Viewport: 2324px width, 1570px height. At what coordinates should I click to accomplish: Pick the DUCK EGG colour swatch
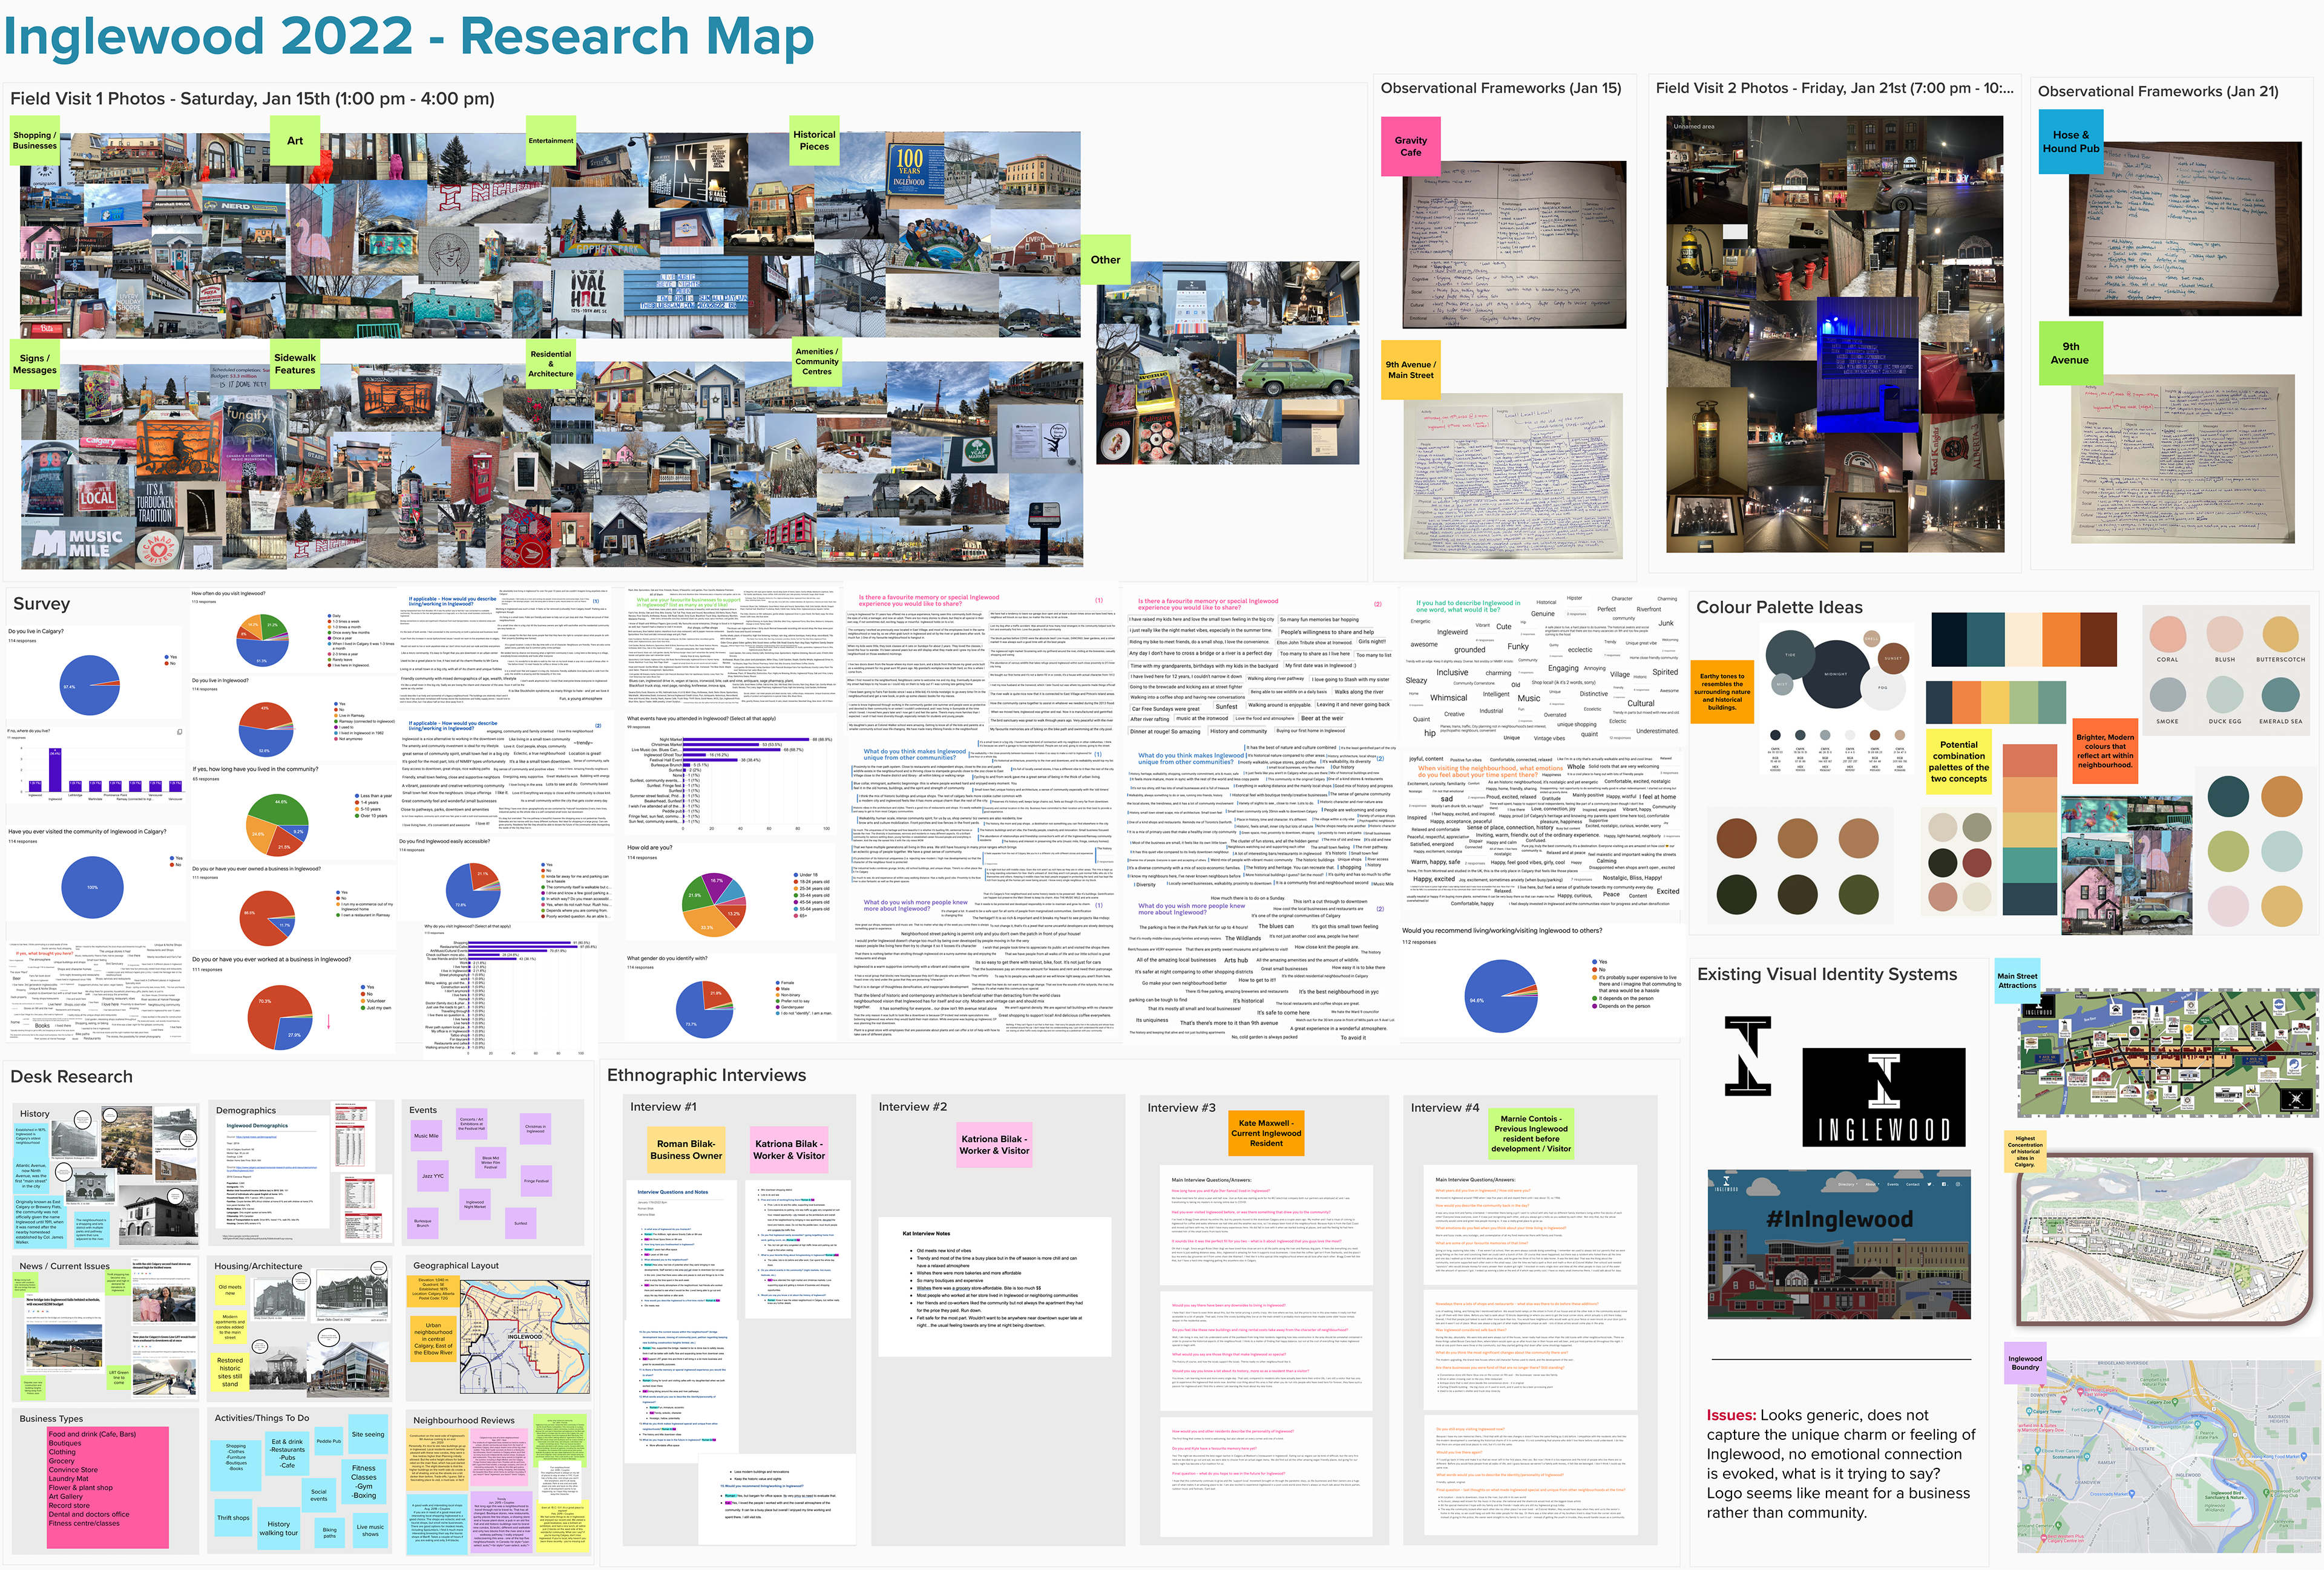(x=2224, y=696)
